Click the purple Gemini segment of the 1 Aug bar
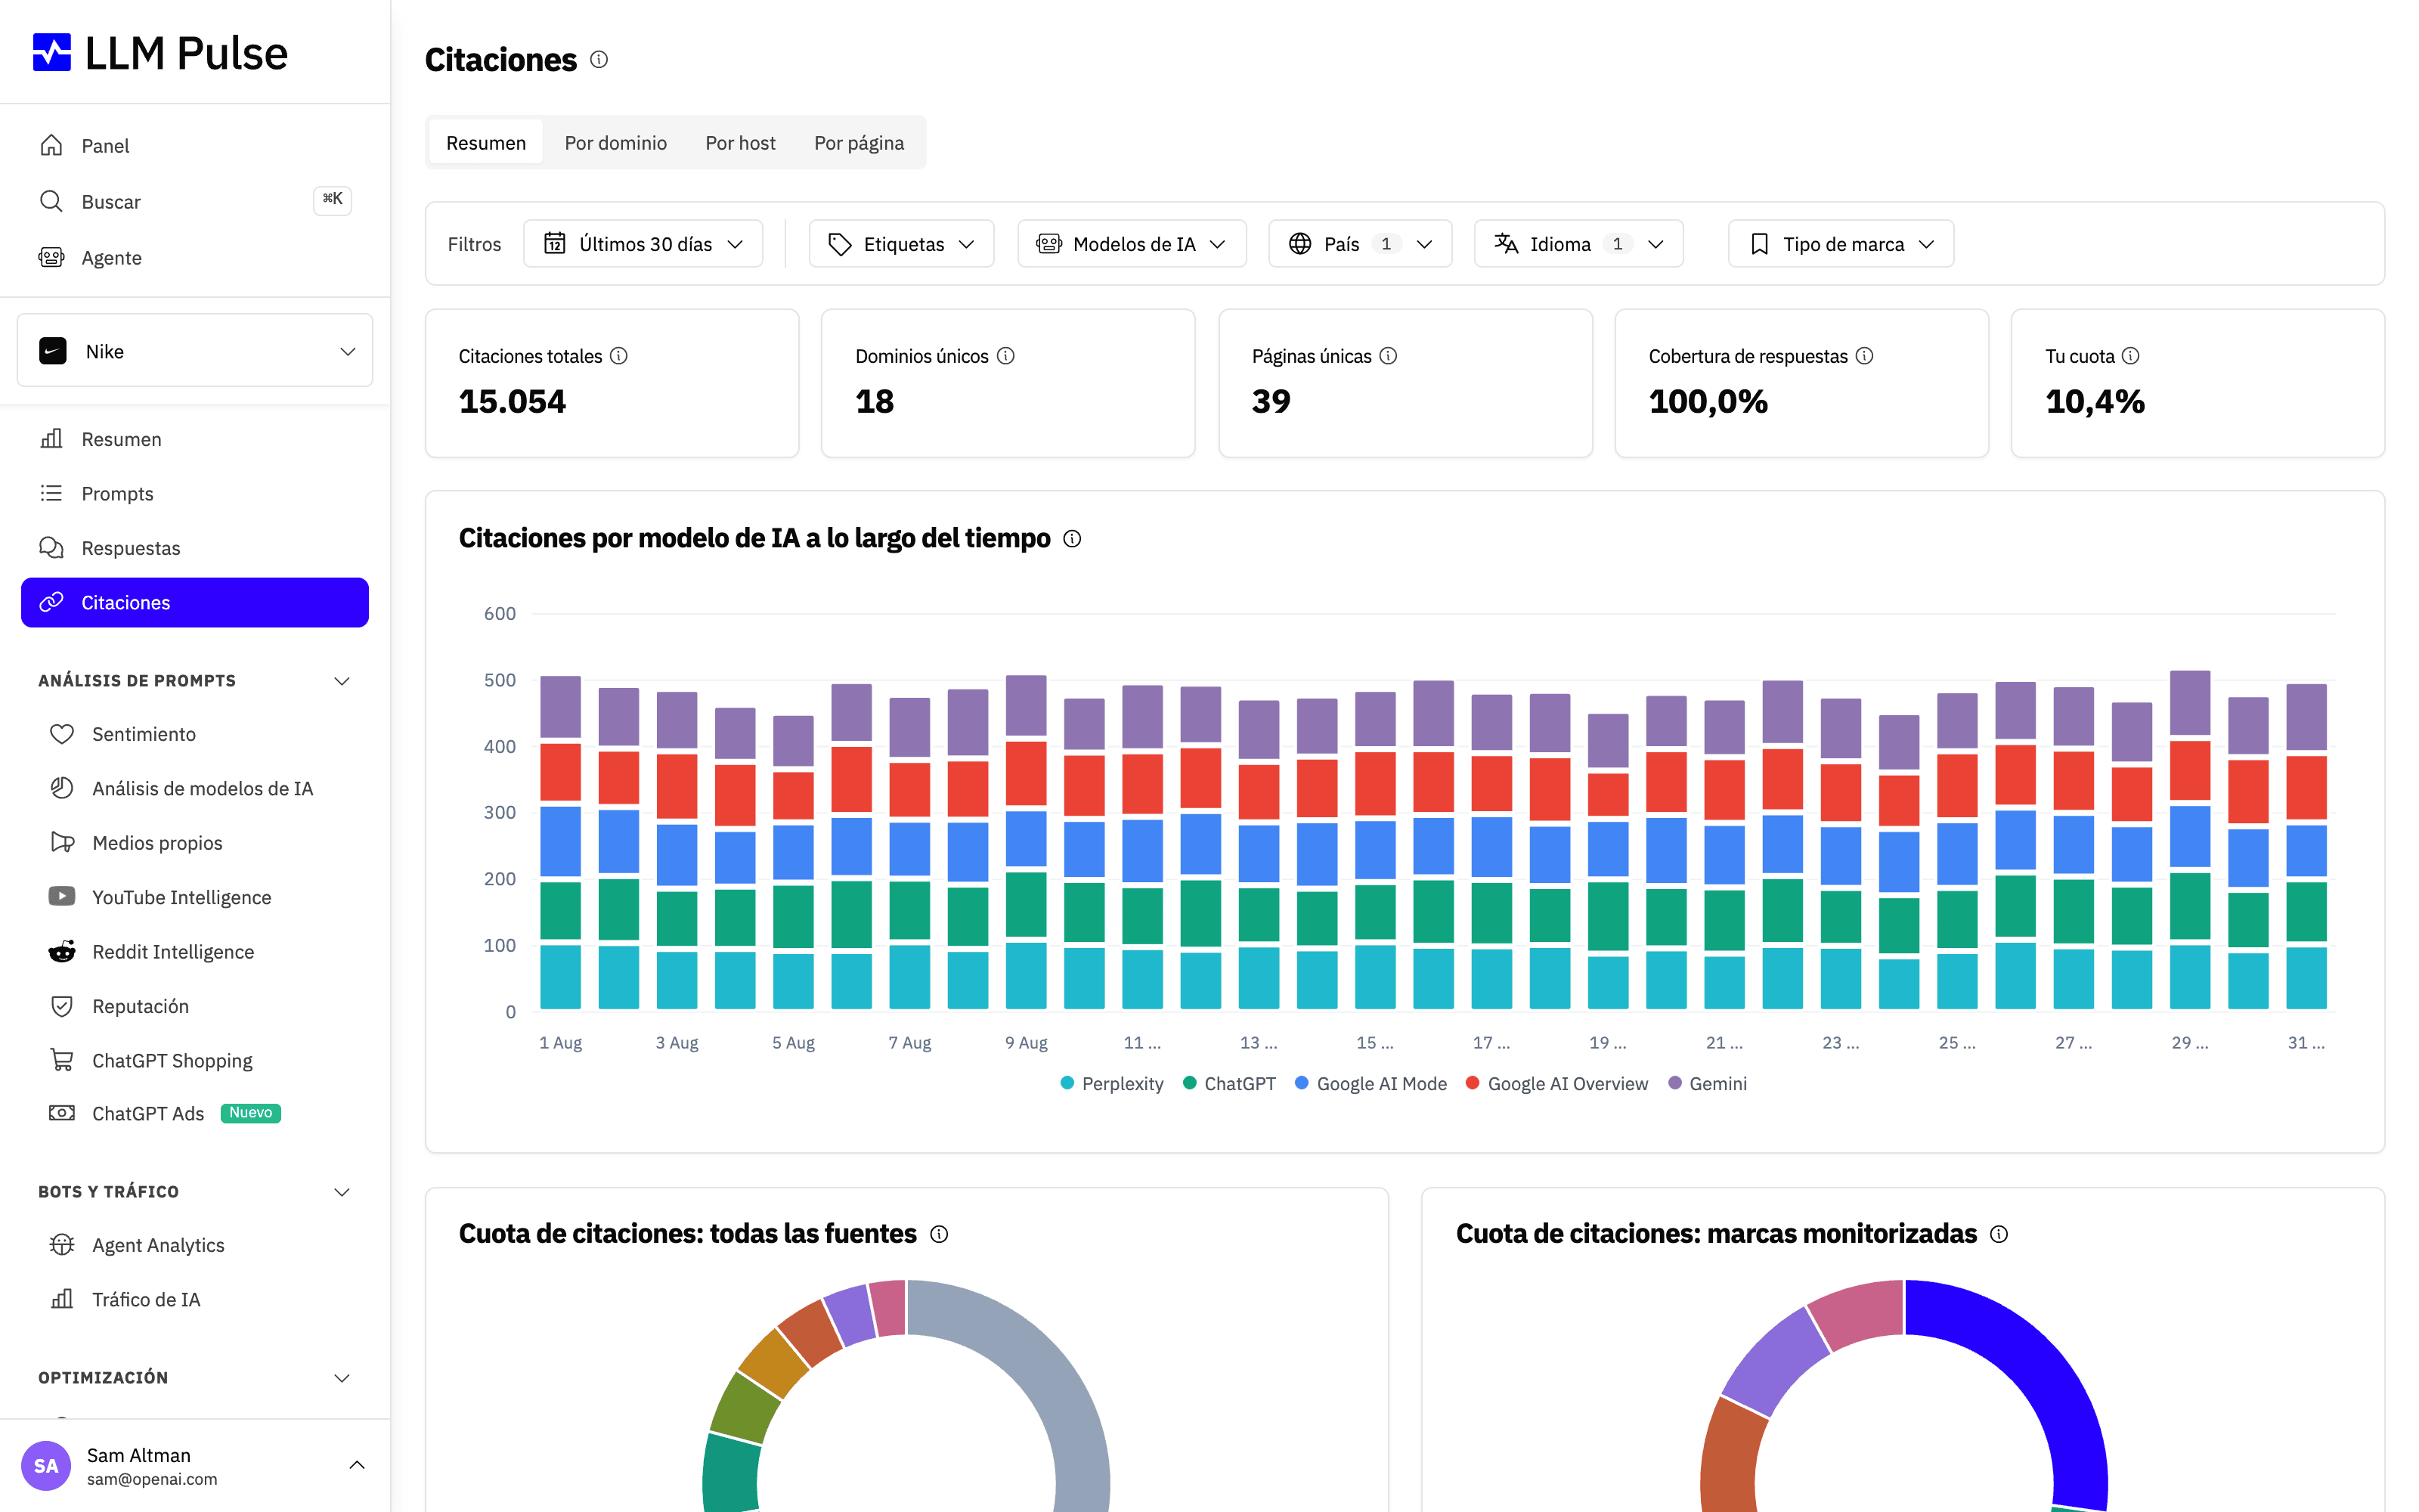 tap(561, 708)
